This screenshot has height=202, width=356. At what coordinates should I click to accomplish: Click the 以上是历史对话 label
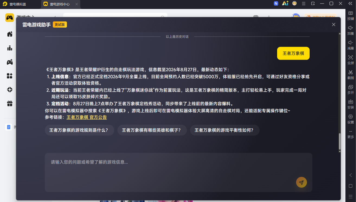[x=177, y=37]
